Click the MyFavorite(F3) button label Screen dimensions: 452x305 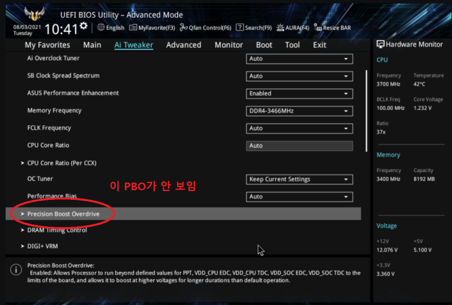(x=157, y=28)
